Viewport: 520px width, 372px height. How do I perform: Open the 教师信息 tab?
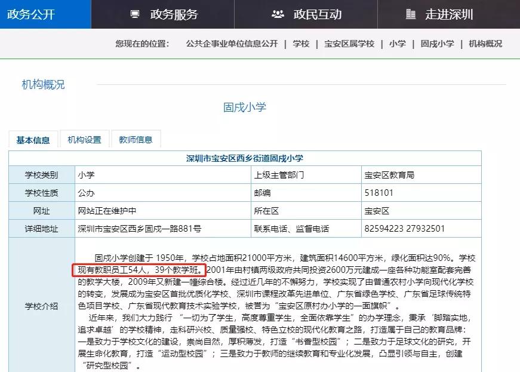(x=135, y=138)
